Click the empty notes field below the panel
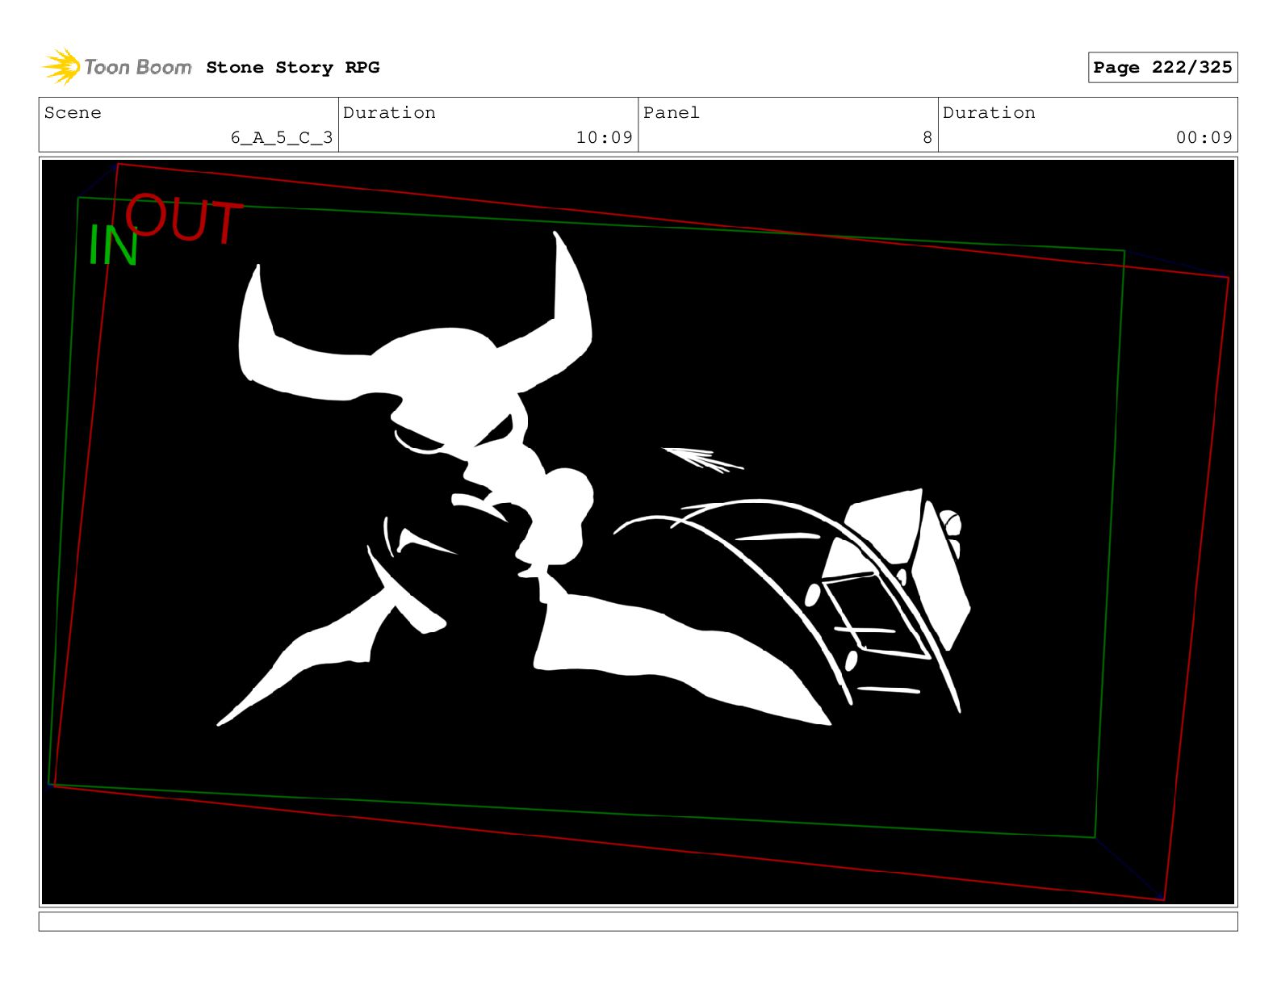1277x989 pixels. coord(638,921)
